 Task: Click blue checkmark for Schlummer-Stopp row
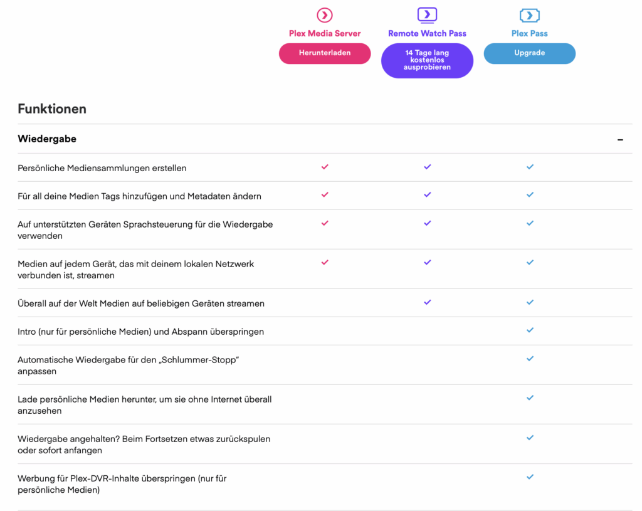pyautogui.click(x=530, y=359)
